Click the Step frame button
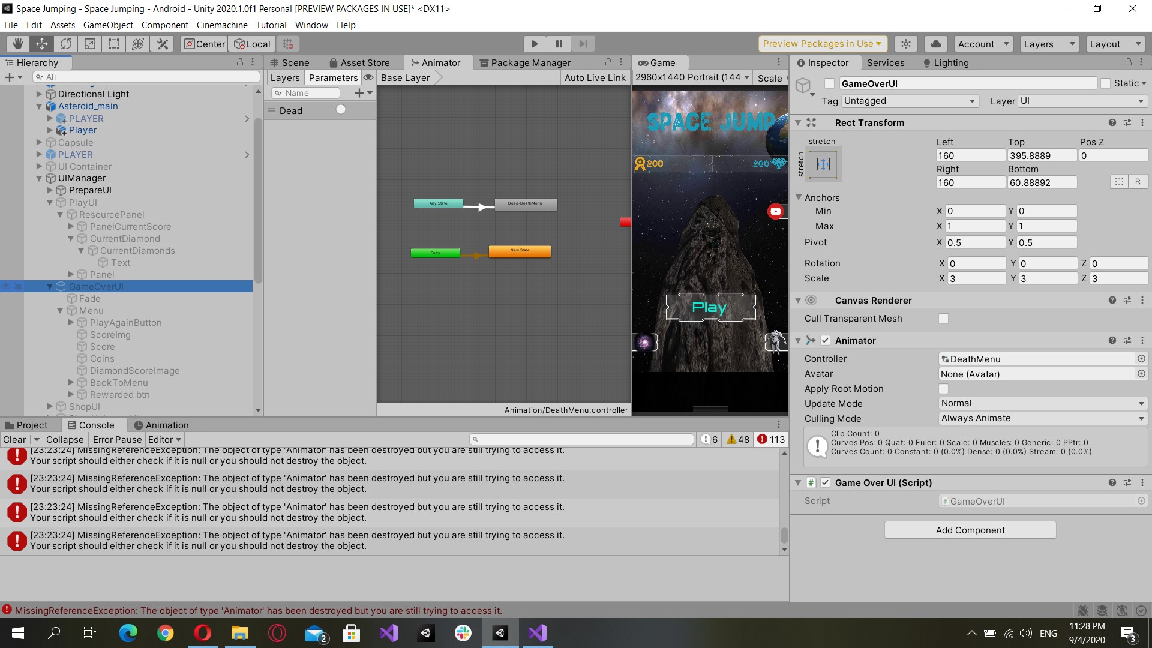 tap(583, 44)
